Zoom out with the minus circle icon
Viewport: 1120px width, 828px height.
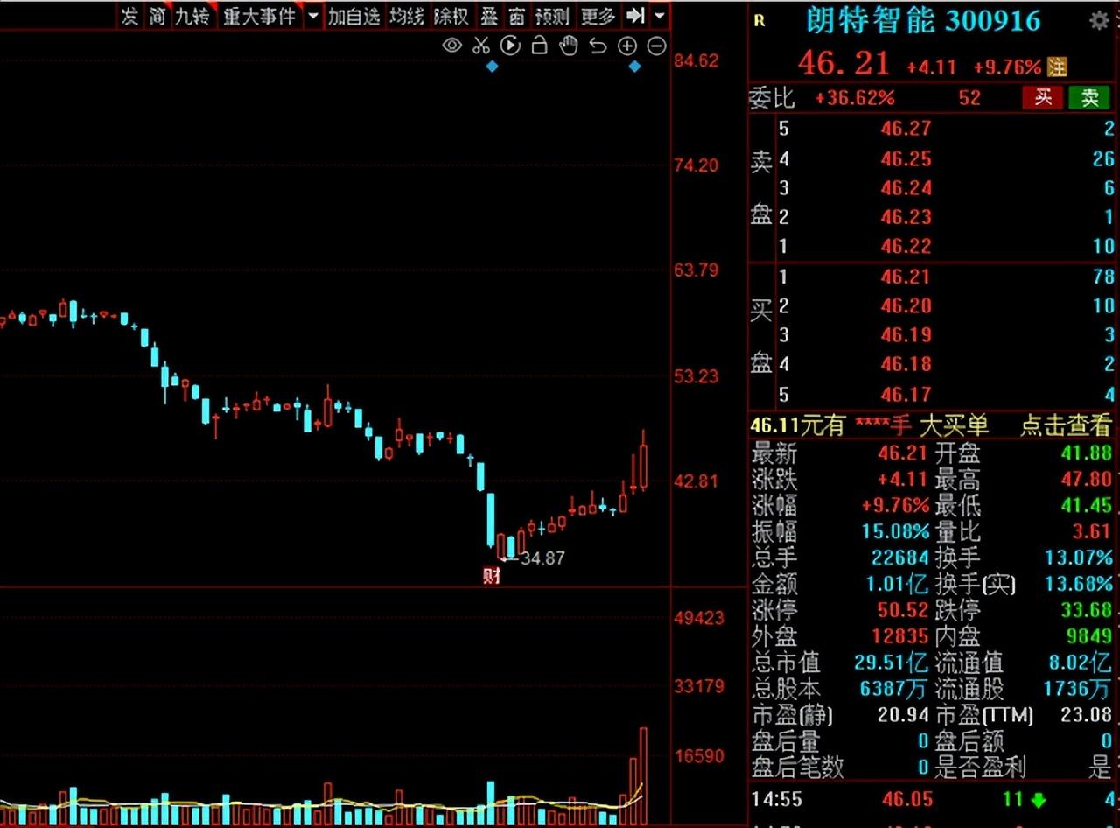tap(656, 46)
